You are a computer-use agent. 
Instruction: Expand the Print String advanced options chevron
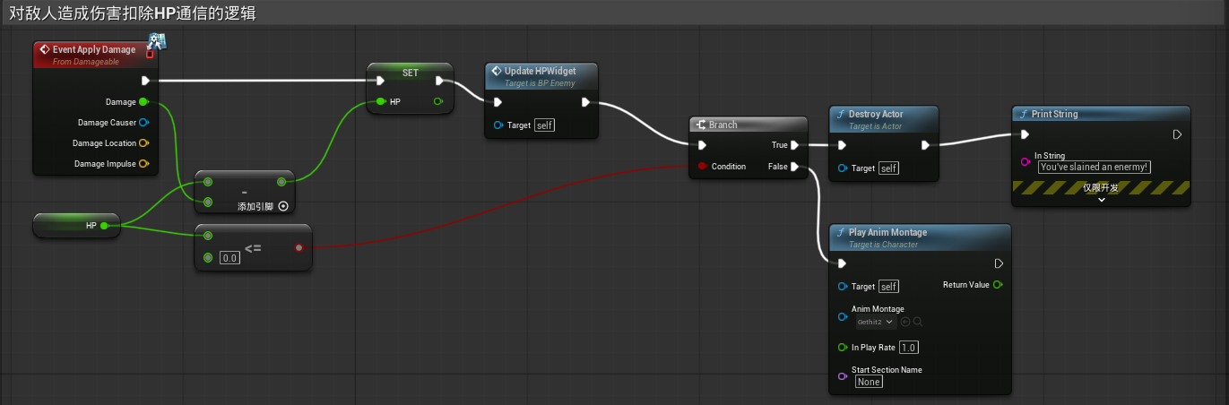click(x=1101, y=199)
